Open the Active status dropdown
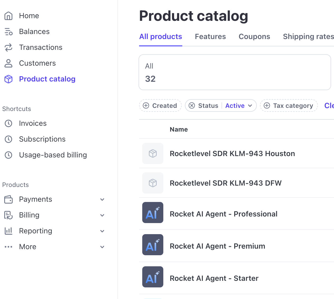 click(239, 106)
